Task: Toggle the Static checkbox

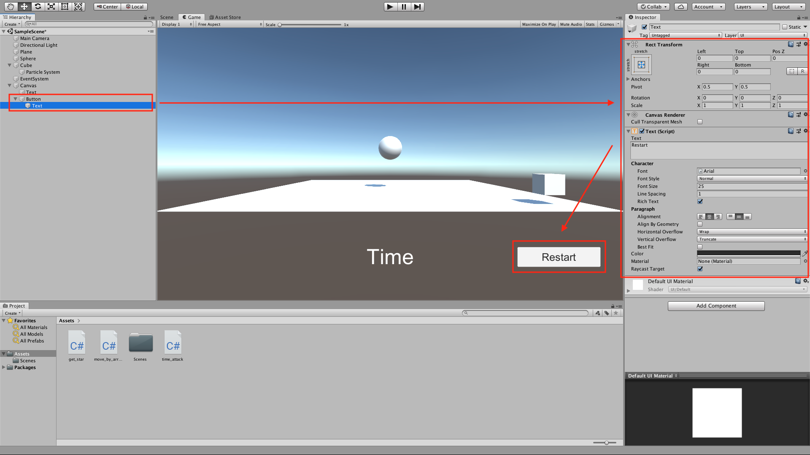Action: (x=785, y=27)
